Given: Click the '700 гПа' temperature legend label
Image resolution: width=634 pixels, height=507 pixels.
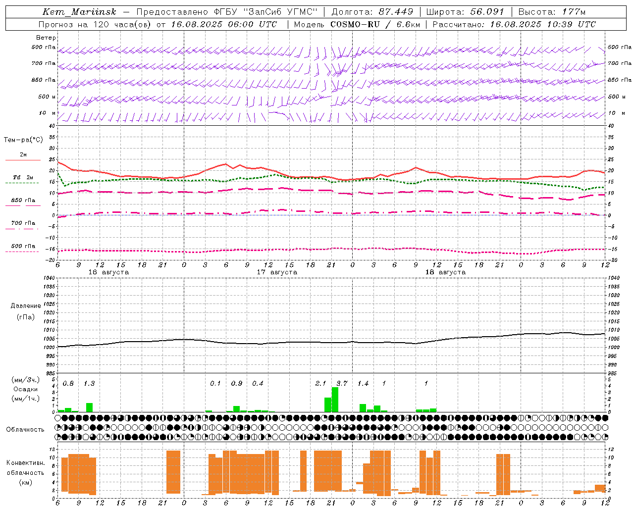Looking at the screenshot, I should click(23, 223).
